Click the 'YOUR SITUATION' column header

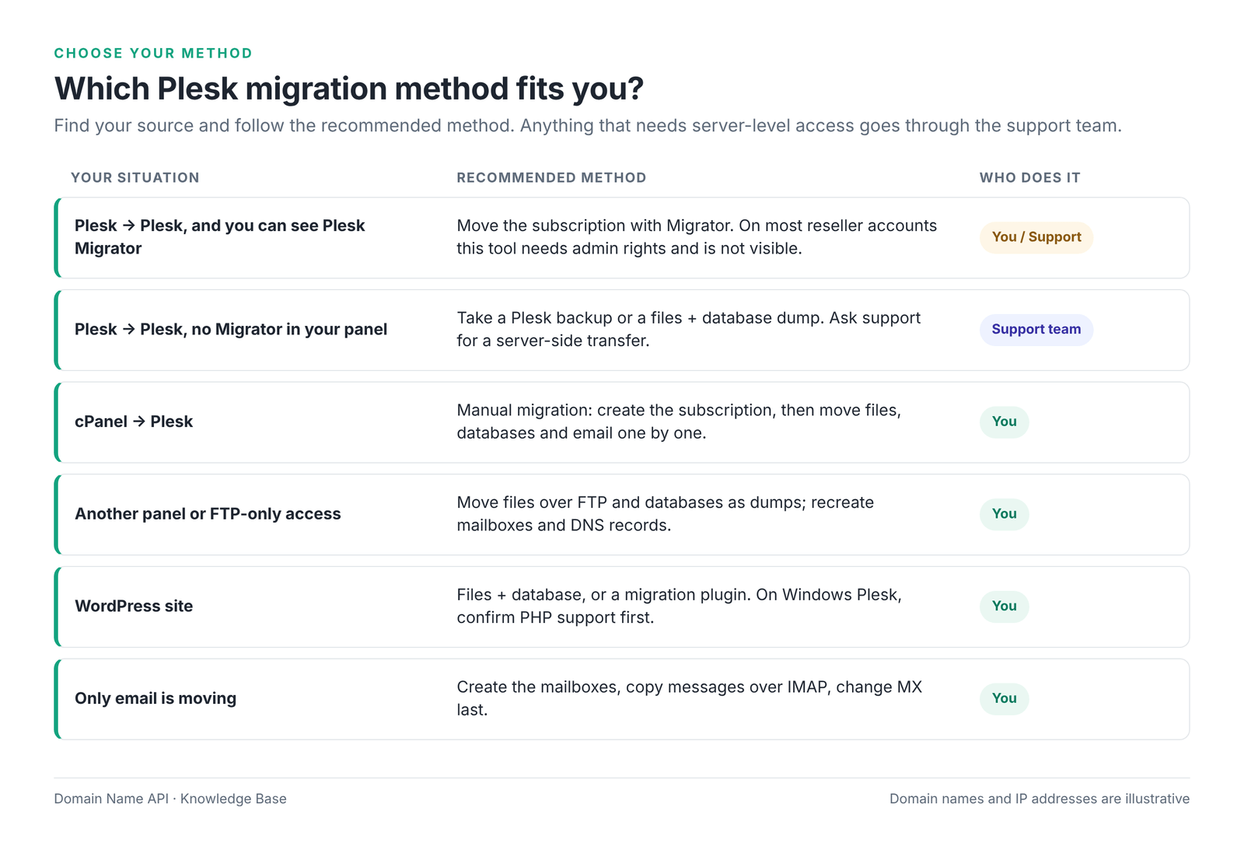[135, 177]
